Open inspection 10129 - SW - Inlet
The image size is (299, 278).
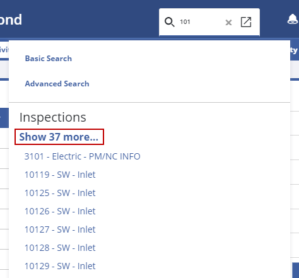(x=60, y=266)
